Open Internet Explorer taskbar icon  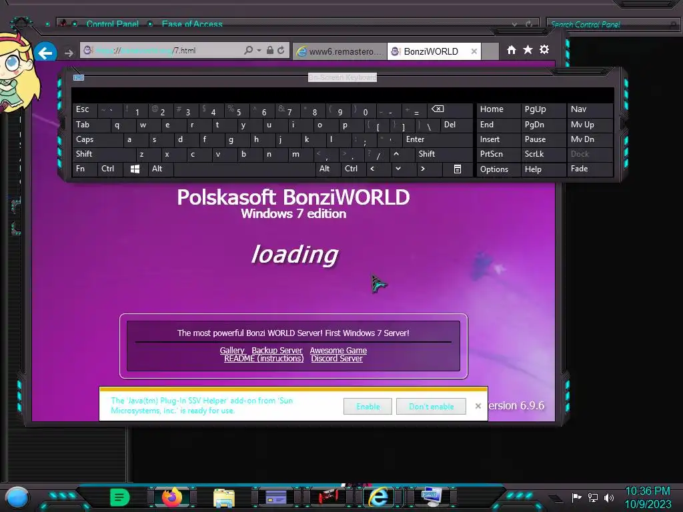tap(379, 497)
